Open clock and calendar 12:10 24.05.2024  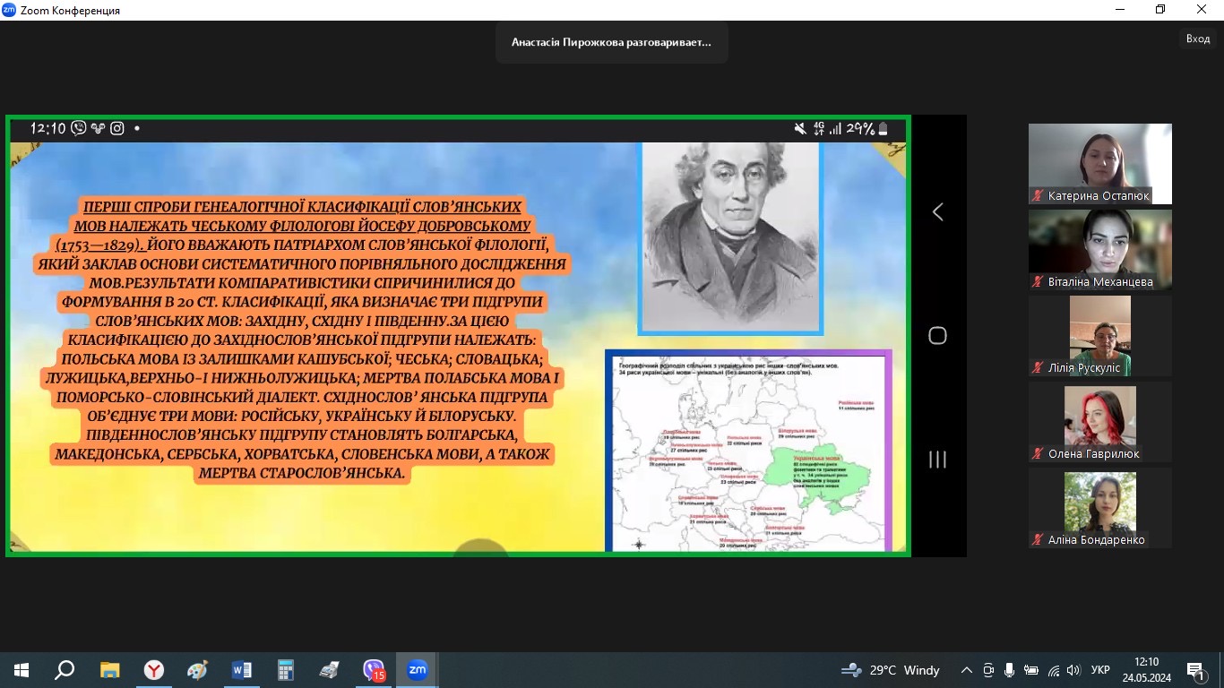tap(1146, 670)
